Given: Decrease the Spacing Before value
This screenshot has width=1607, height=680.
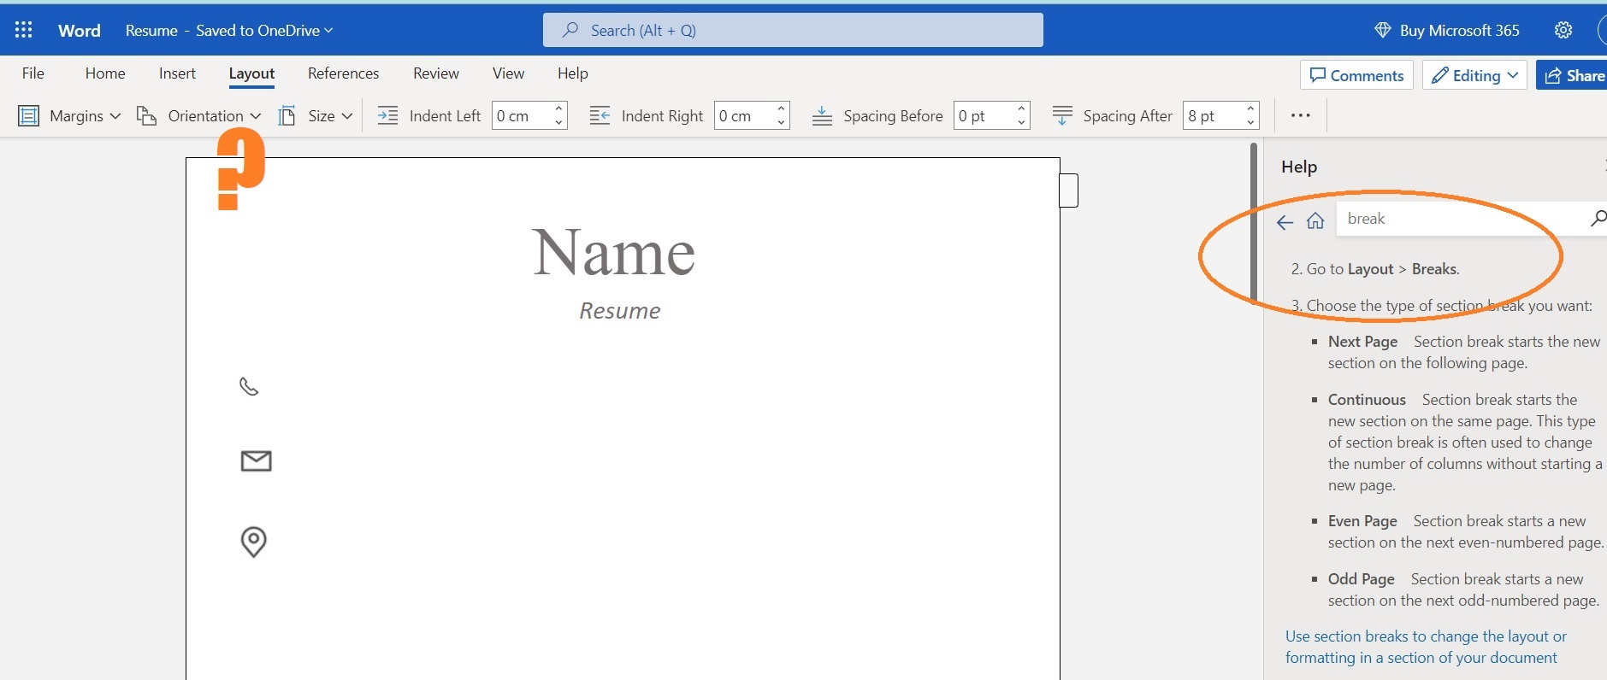Looking at the screenshot, I should (1021, 123).
